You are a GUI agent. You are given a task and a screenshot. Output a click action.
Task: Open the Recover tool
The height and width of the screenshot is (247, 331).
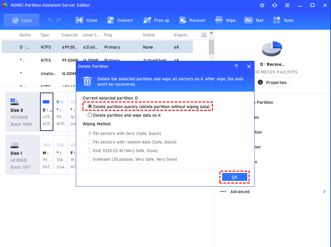pyautogui.click(x=192, y=20)
